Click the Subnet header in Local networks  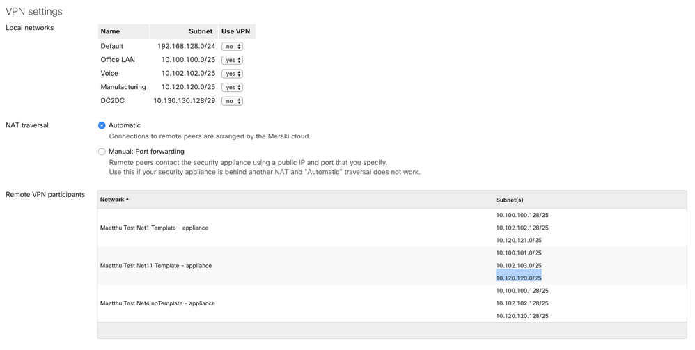tap(201, 31)
